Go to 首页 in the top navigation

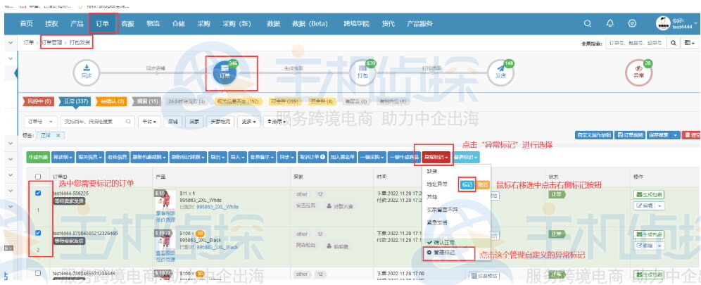(26, 24)
